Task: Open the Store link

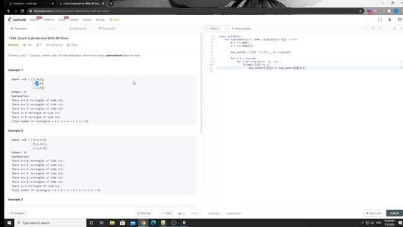Action: 115,20
